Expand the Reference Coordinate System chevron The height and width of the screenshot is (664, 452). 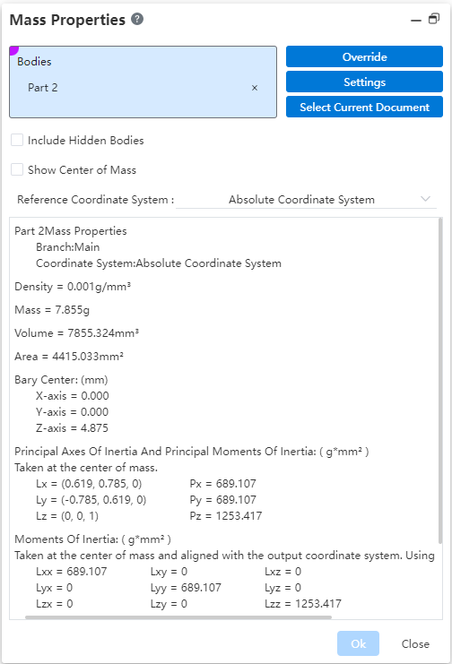[425, 199]
